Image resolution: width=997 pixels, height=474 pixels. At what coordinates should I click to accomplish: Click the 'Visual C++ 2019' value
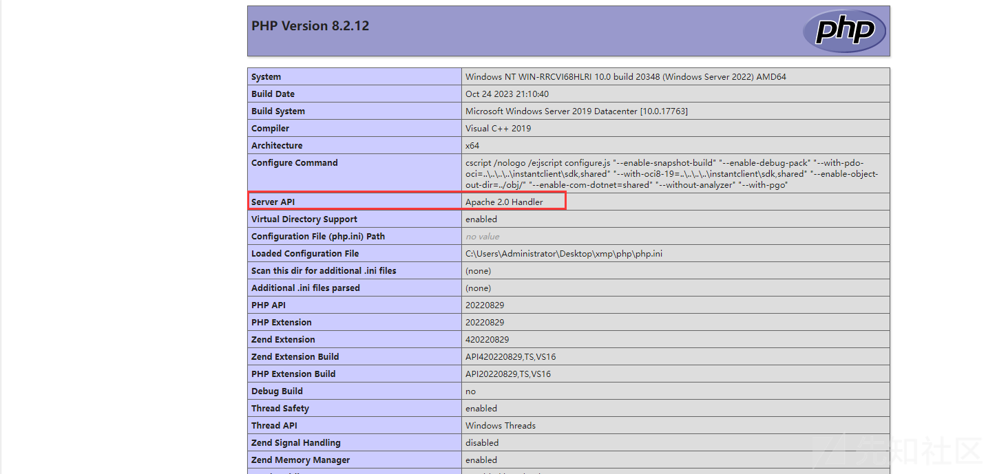tap(498, 129)
